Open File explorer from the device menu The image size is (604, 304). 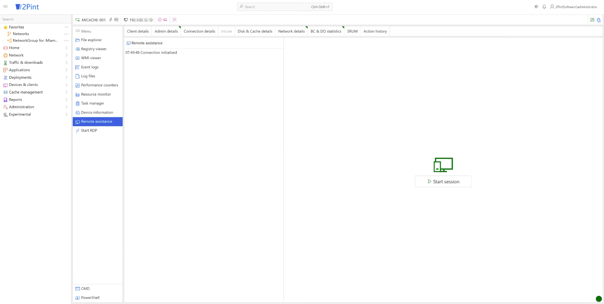coord(97,40)
